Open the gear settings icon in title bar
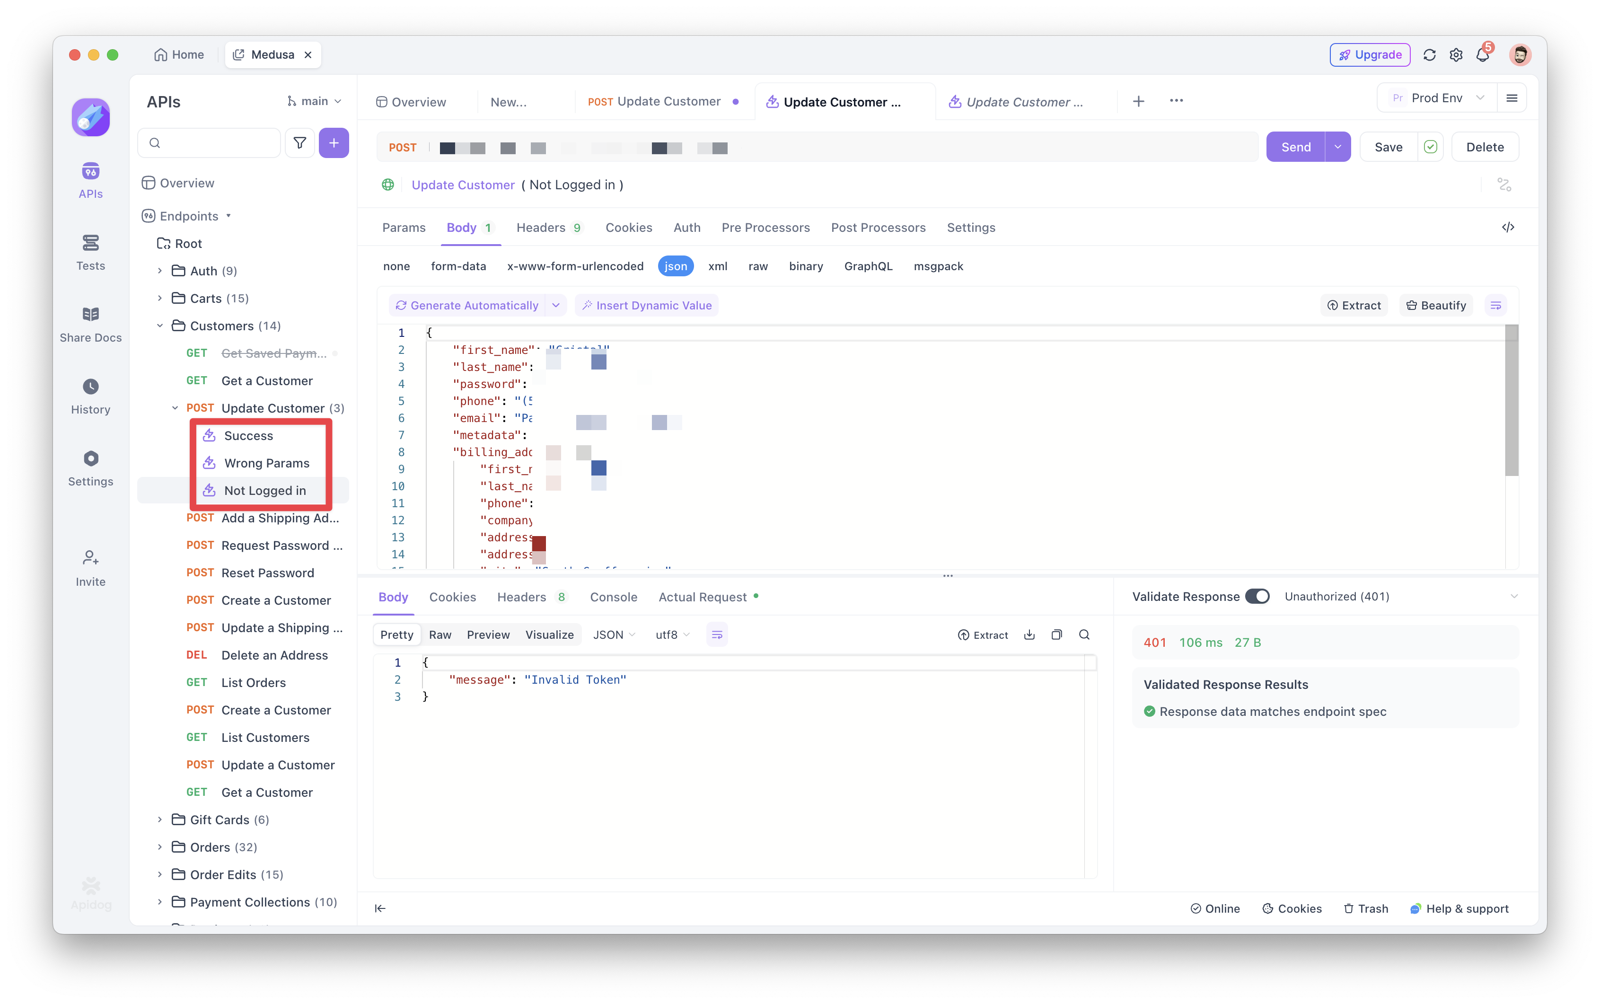The width and height of the screenshot is (1600, 1004). click(x=1455, y=54)
